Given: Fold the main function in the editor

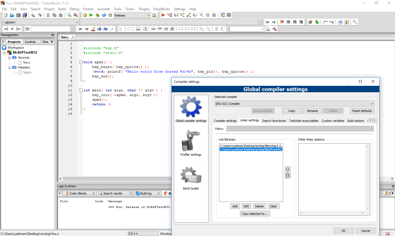Looking at the screenshot, I should (81, 90).
